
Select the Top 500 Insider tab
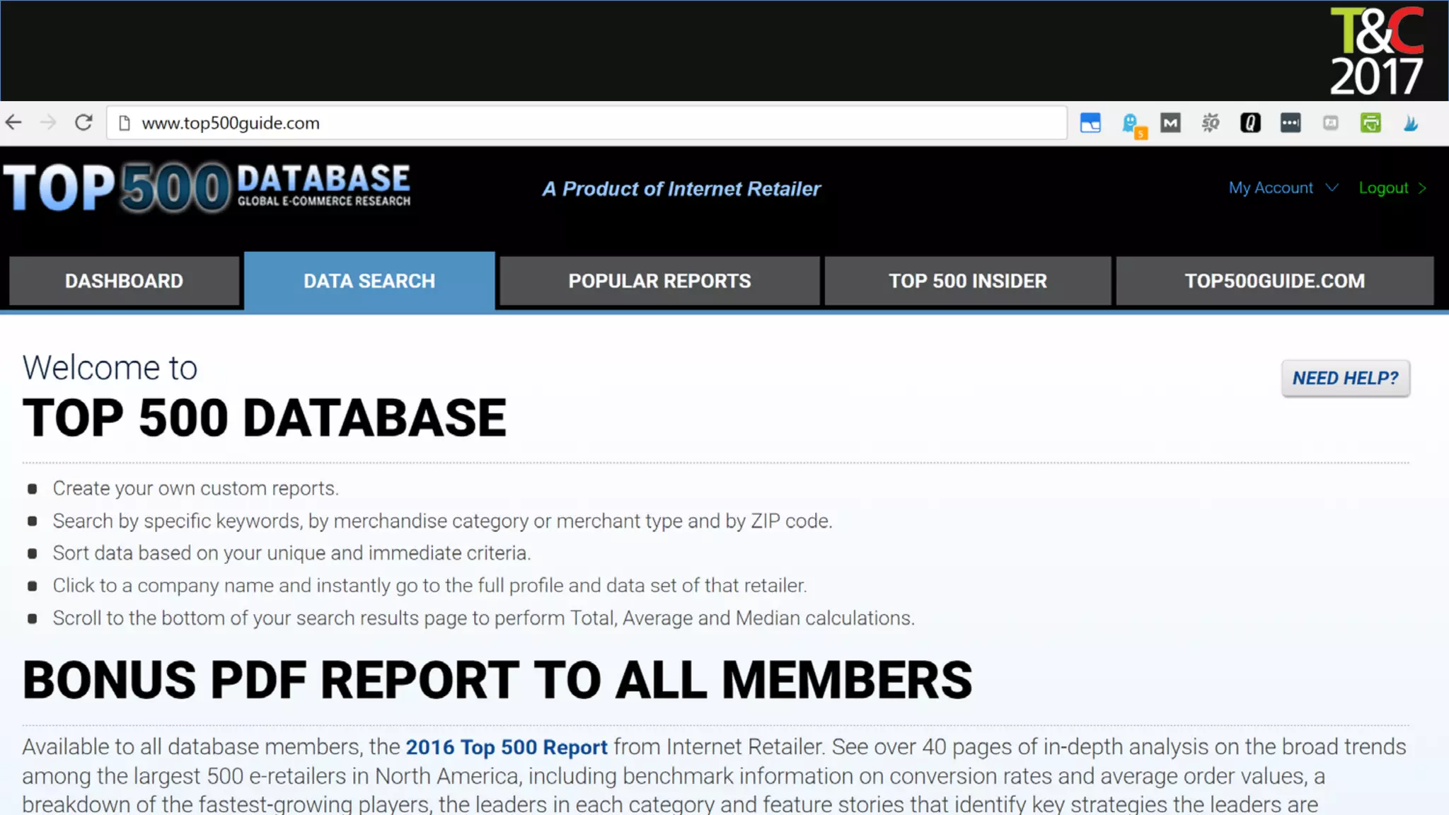click(967, 281)
